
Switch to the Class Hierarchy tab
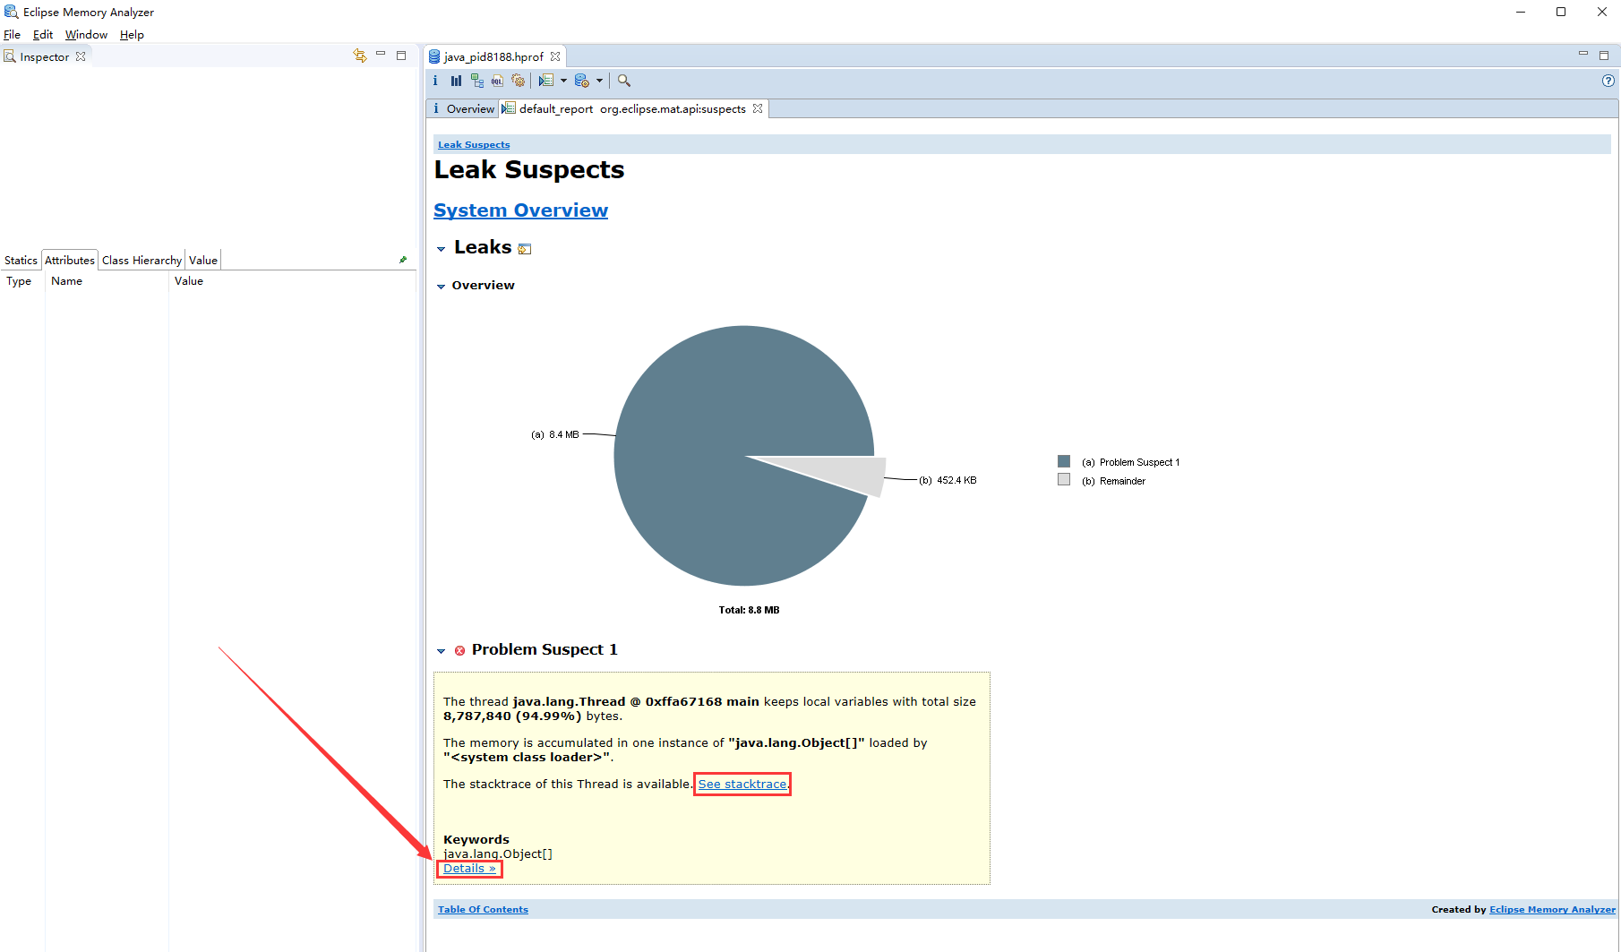click(142, 260)
